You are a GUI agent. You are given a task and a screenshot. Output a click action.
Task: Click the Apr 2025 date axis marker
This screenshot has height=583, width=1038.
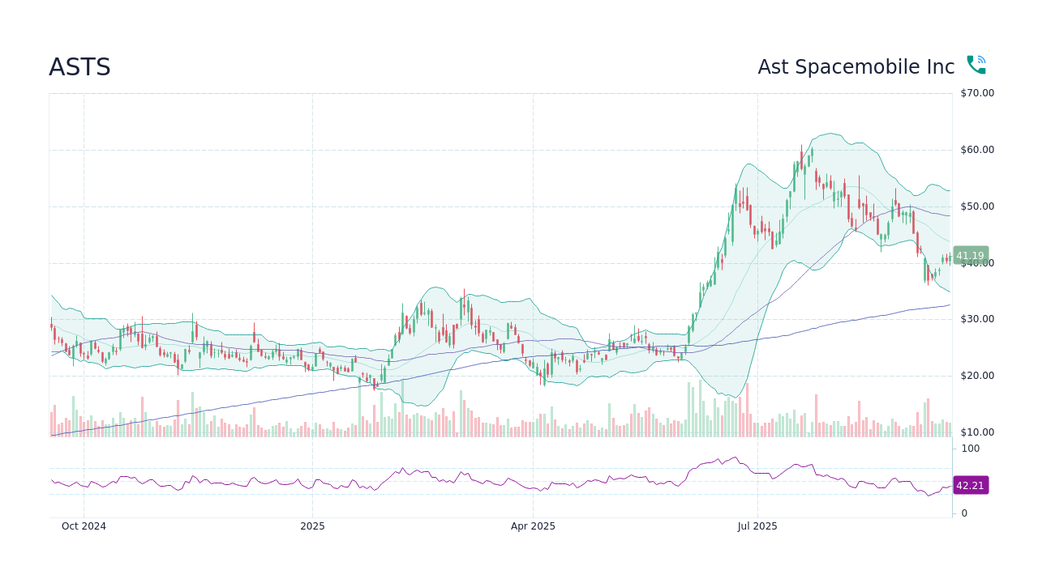[x=533, y=526]
